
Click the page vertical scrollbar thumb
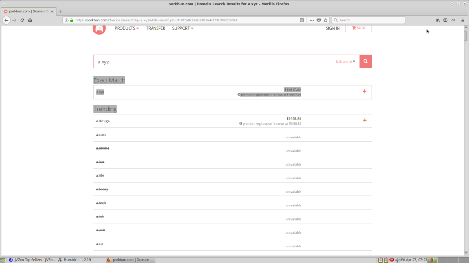point(466,36)
